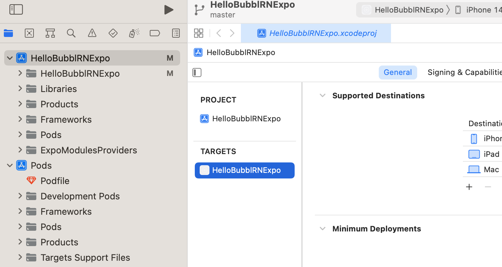
Task: Run the project with the play button
Action: point(169,10)
